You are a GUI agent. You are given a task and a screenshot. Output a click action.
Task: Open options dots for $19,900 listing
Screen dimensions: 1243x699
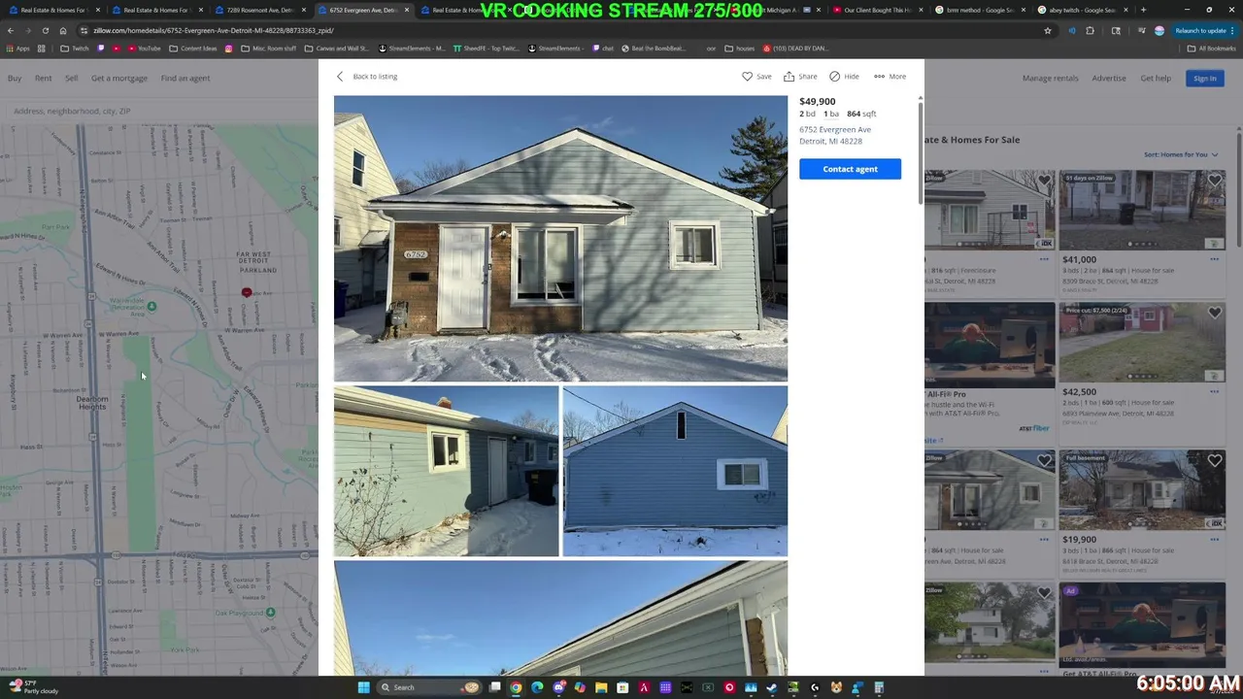click(x=1214, y=540)
